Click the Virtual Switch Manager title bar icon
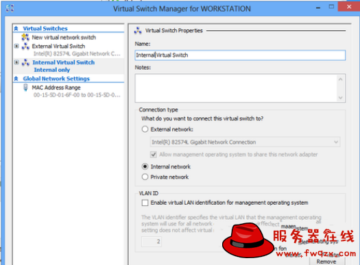The image size is (360, 265). pos(10,8)
